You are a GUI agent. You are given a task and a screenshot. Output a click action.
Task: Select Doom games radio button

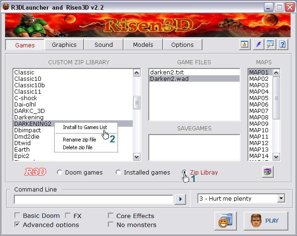[60, 172]
